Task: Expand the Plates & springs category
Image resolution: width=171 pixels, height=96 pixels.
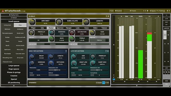Action: point(14,72)
